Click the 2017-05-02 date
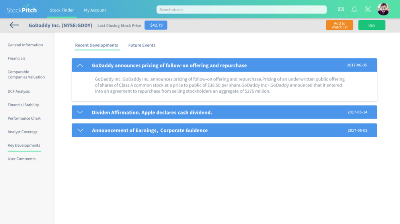This screenshot has height=224, width=400. pyautogui.click(x=357, y=130)
